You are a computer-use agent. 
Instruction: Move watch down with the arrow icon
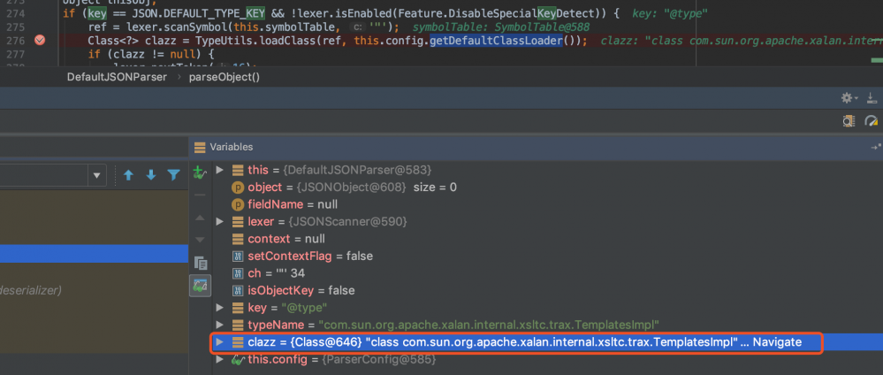coord(200,240)
